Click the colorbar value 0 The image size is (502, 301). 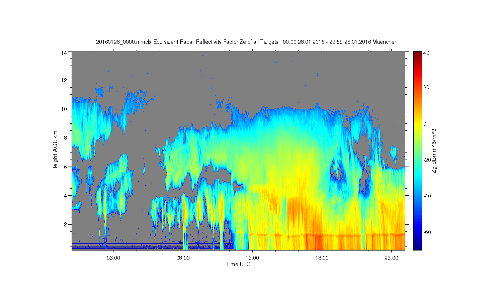tap(425, 124)
